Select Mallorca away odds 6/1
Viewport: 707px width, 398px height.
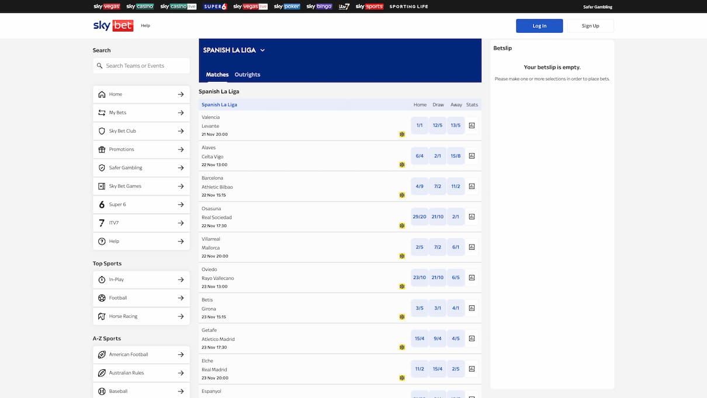[456, 247]
